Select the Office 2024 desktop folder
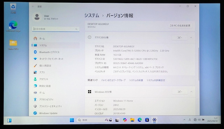 pos(13,45)
